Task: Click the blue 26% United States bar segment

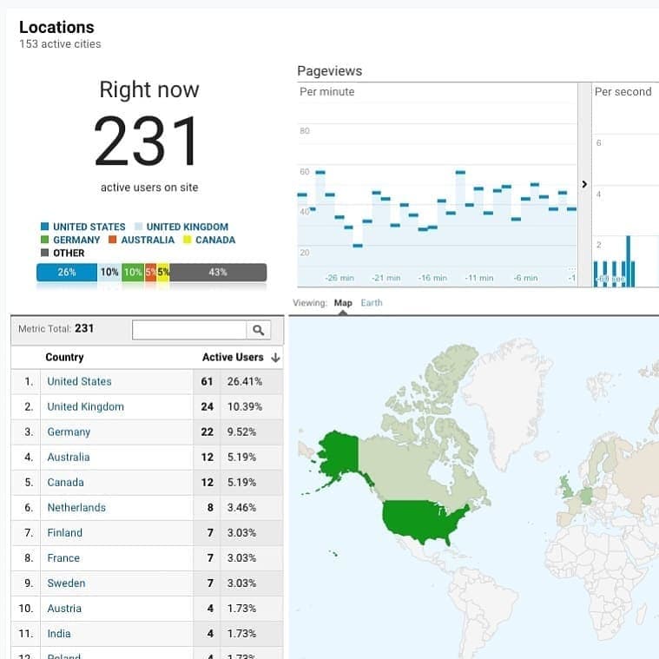Action: tap(67, 273)
